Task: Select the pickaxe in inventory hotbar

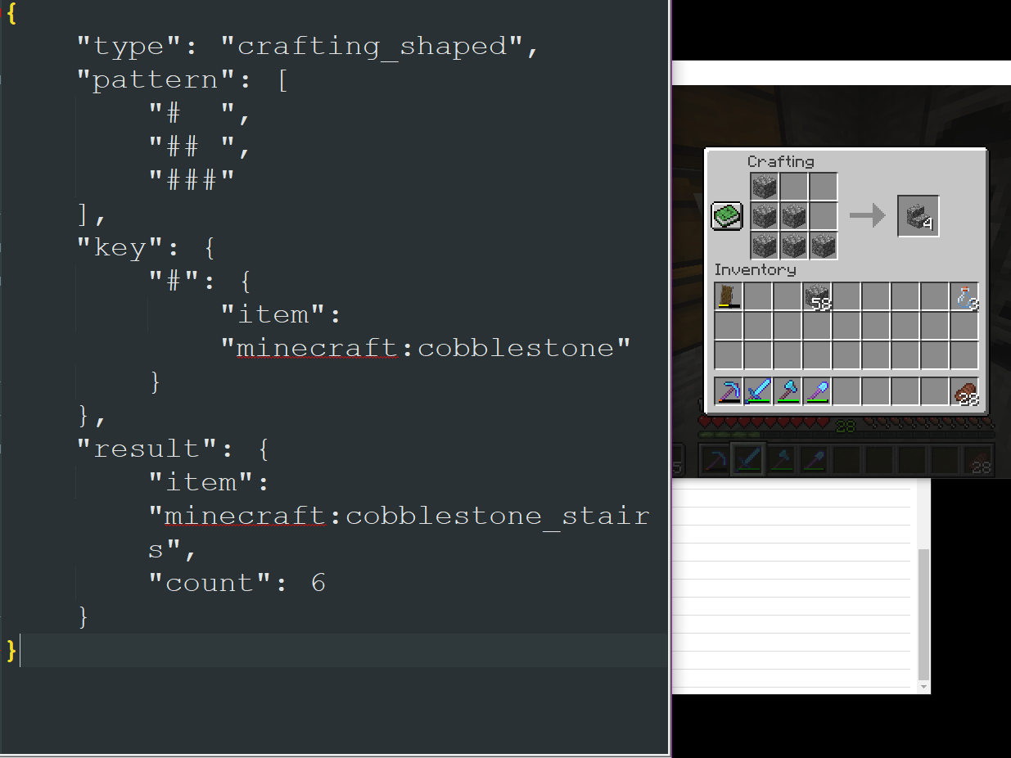Action: pyautogui.click(x=728, y=391)
